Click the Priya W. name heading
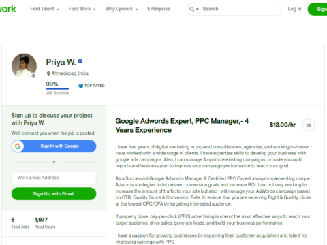 (61, 62)
